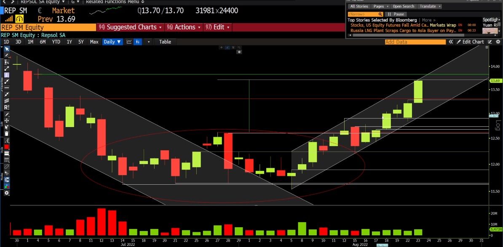Expand the chart type dropdown arrow
Viewport: 503px width, 247px height.
148,42
